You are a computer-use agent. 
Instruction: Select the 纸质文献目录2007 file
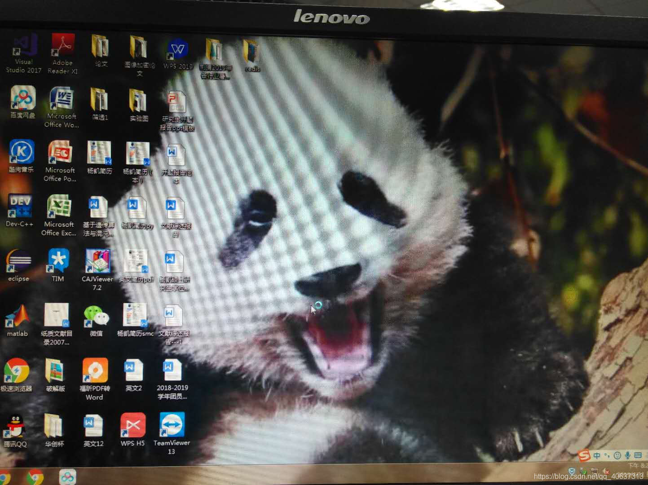click(x=57, y=324)
